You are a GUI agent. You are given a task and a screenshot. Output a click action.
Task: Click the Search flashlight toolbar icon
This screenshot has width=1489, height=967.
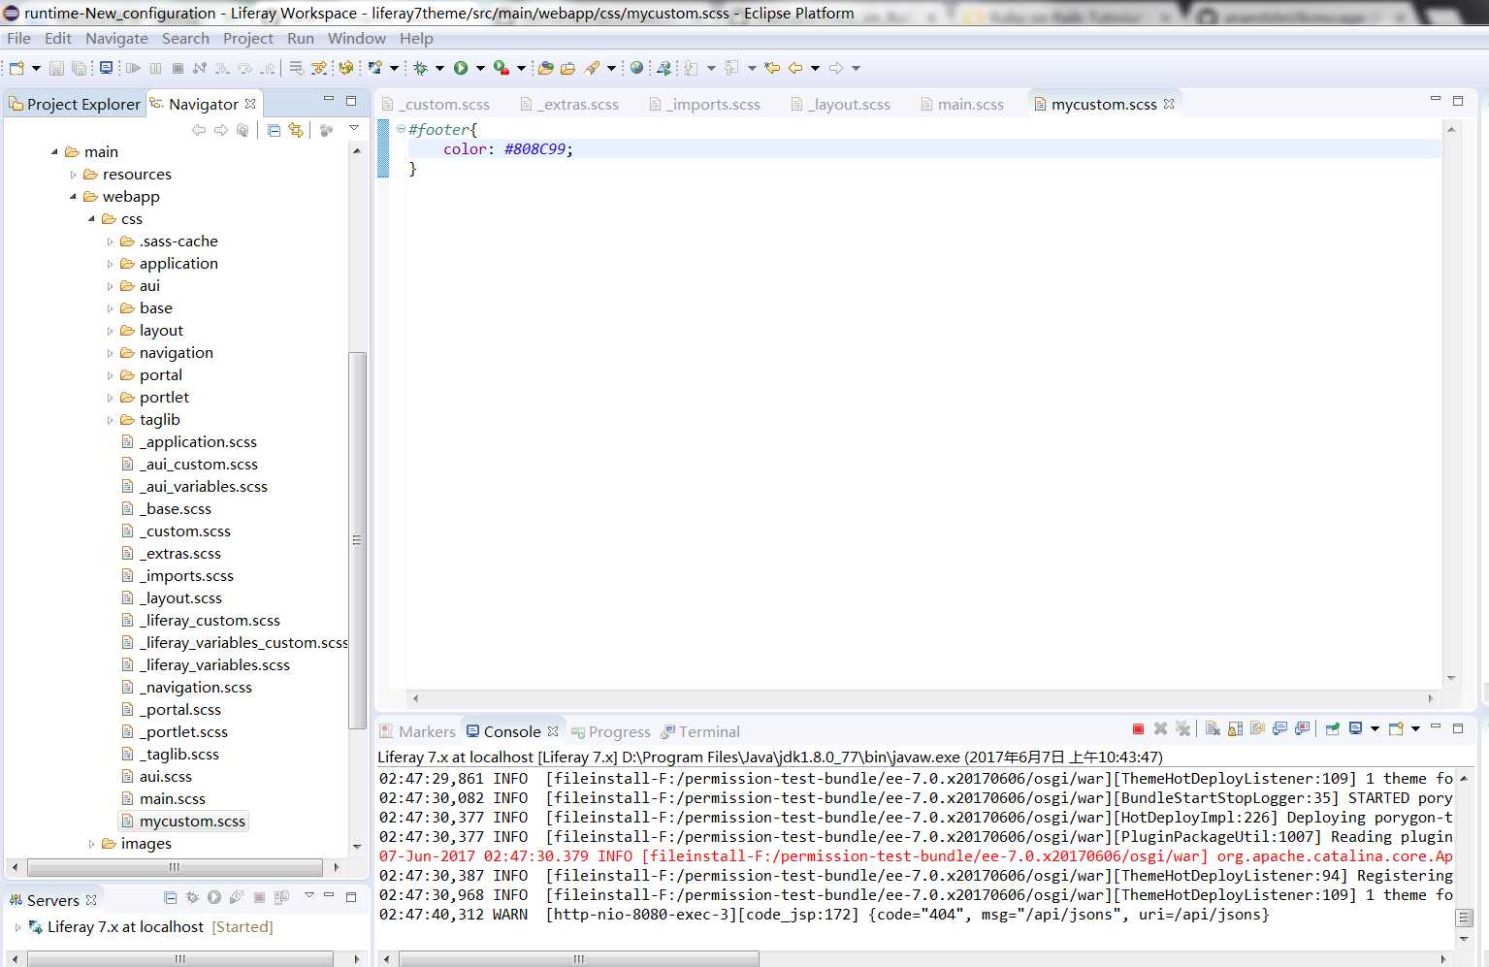click(592, 68)
